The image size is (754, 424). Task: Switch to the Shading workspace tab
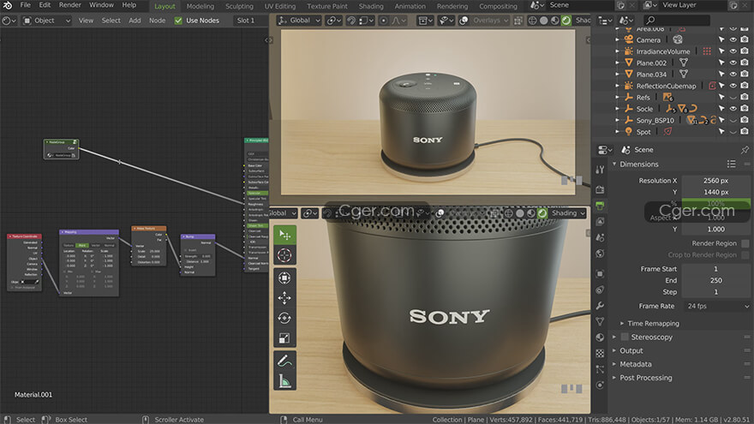(x=371, y=6)
